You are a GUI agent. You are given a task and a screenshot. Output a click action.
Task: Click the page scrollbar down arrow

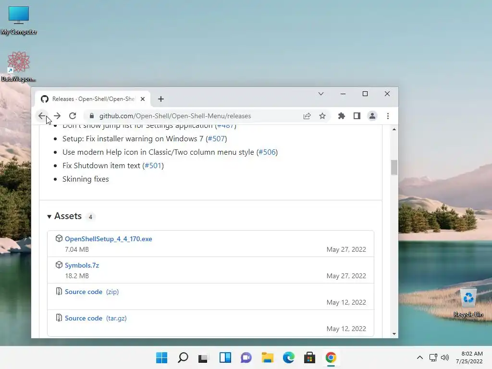[394, 334]
